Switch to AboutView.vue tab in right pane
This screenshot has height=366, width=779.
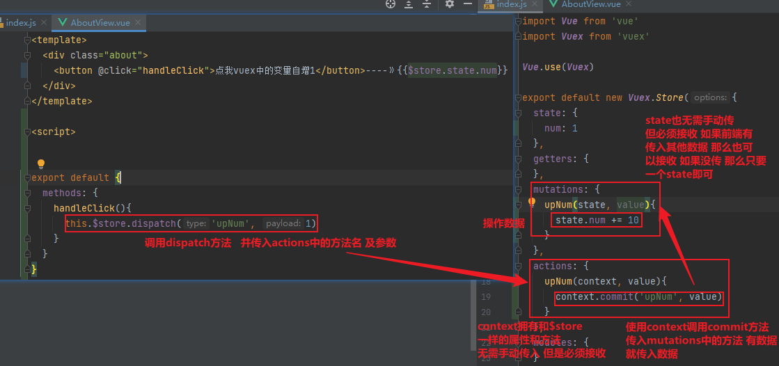[x=591, y=4]
